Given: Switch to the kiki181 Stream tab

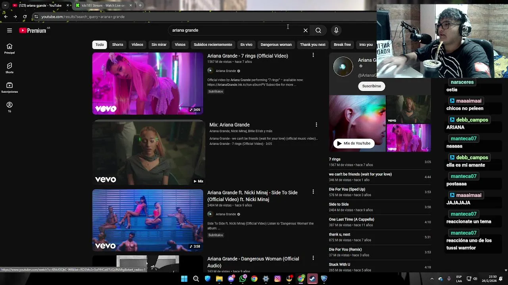Looking at the screenshot, I should tap(103, 6).
